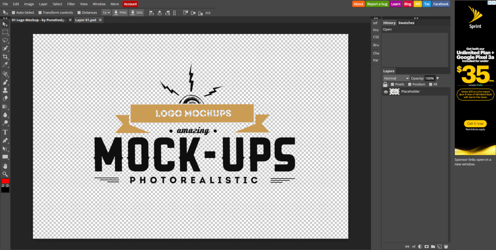Viewport: 496px width, 250px height.
Task: Click align right edges icon
Action: pos(167,13)
